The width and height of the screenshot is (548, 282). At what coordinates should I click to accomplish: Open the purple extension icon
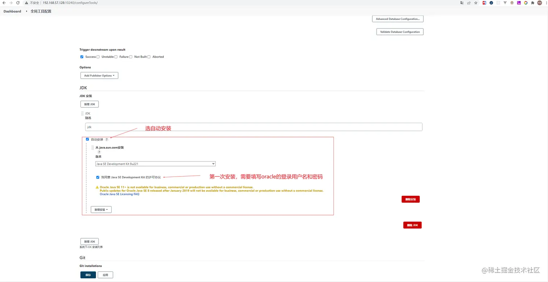519,3
